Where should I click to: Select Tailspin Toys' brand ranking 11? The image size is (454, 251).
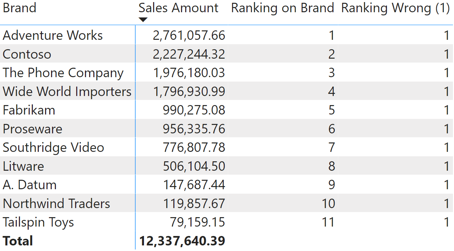pyautogui.click(x=328, y=222)
